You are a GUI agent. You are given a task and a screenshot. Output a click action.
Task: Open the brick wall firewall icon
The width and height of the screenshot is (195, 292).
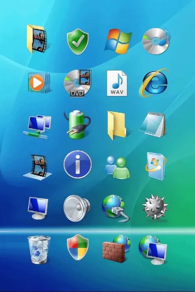[x=117, y=249]
